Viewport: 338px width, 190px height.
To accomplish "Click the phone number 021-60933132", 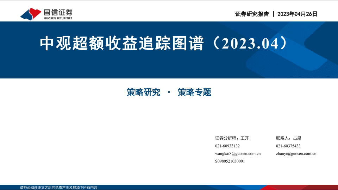I will tap(227, 146).
